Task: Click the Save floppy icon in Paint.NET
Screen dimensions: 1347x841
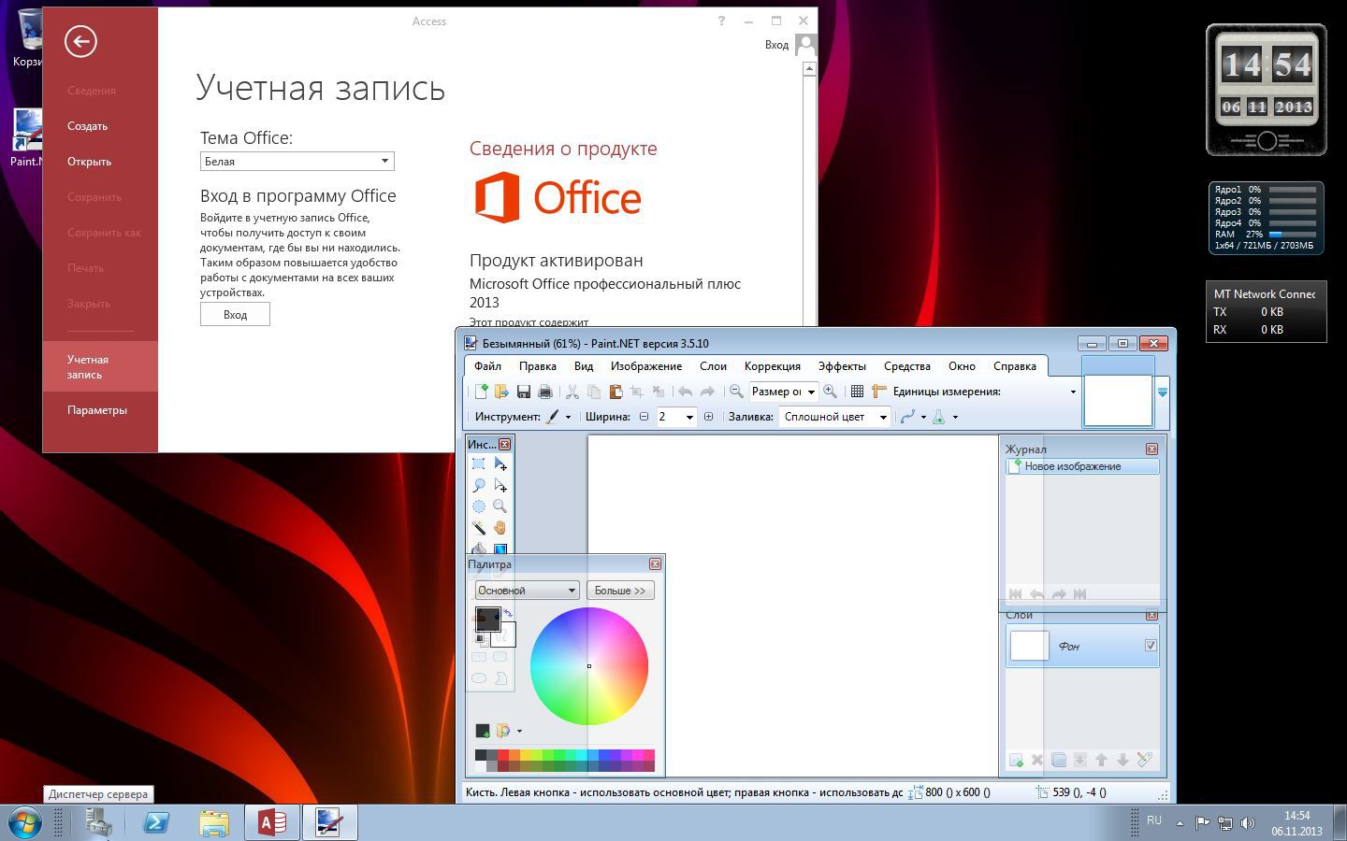Action: [x=524, y=392]
